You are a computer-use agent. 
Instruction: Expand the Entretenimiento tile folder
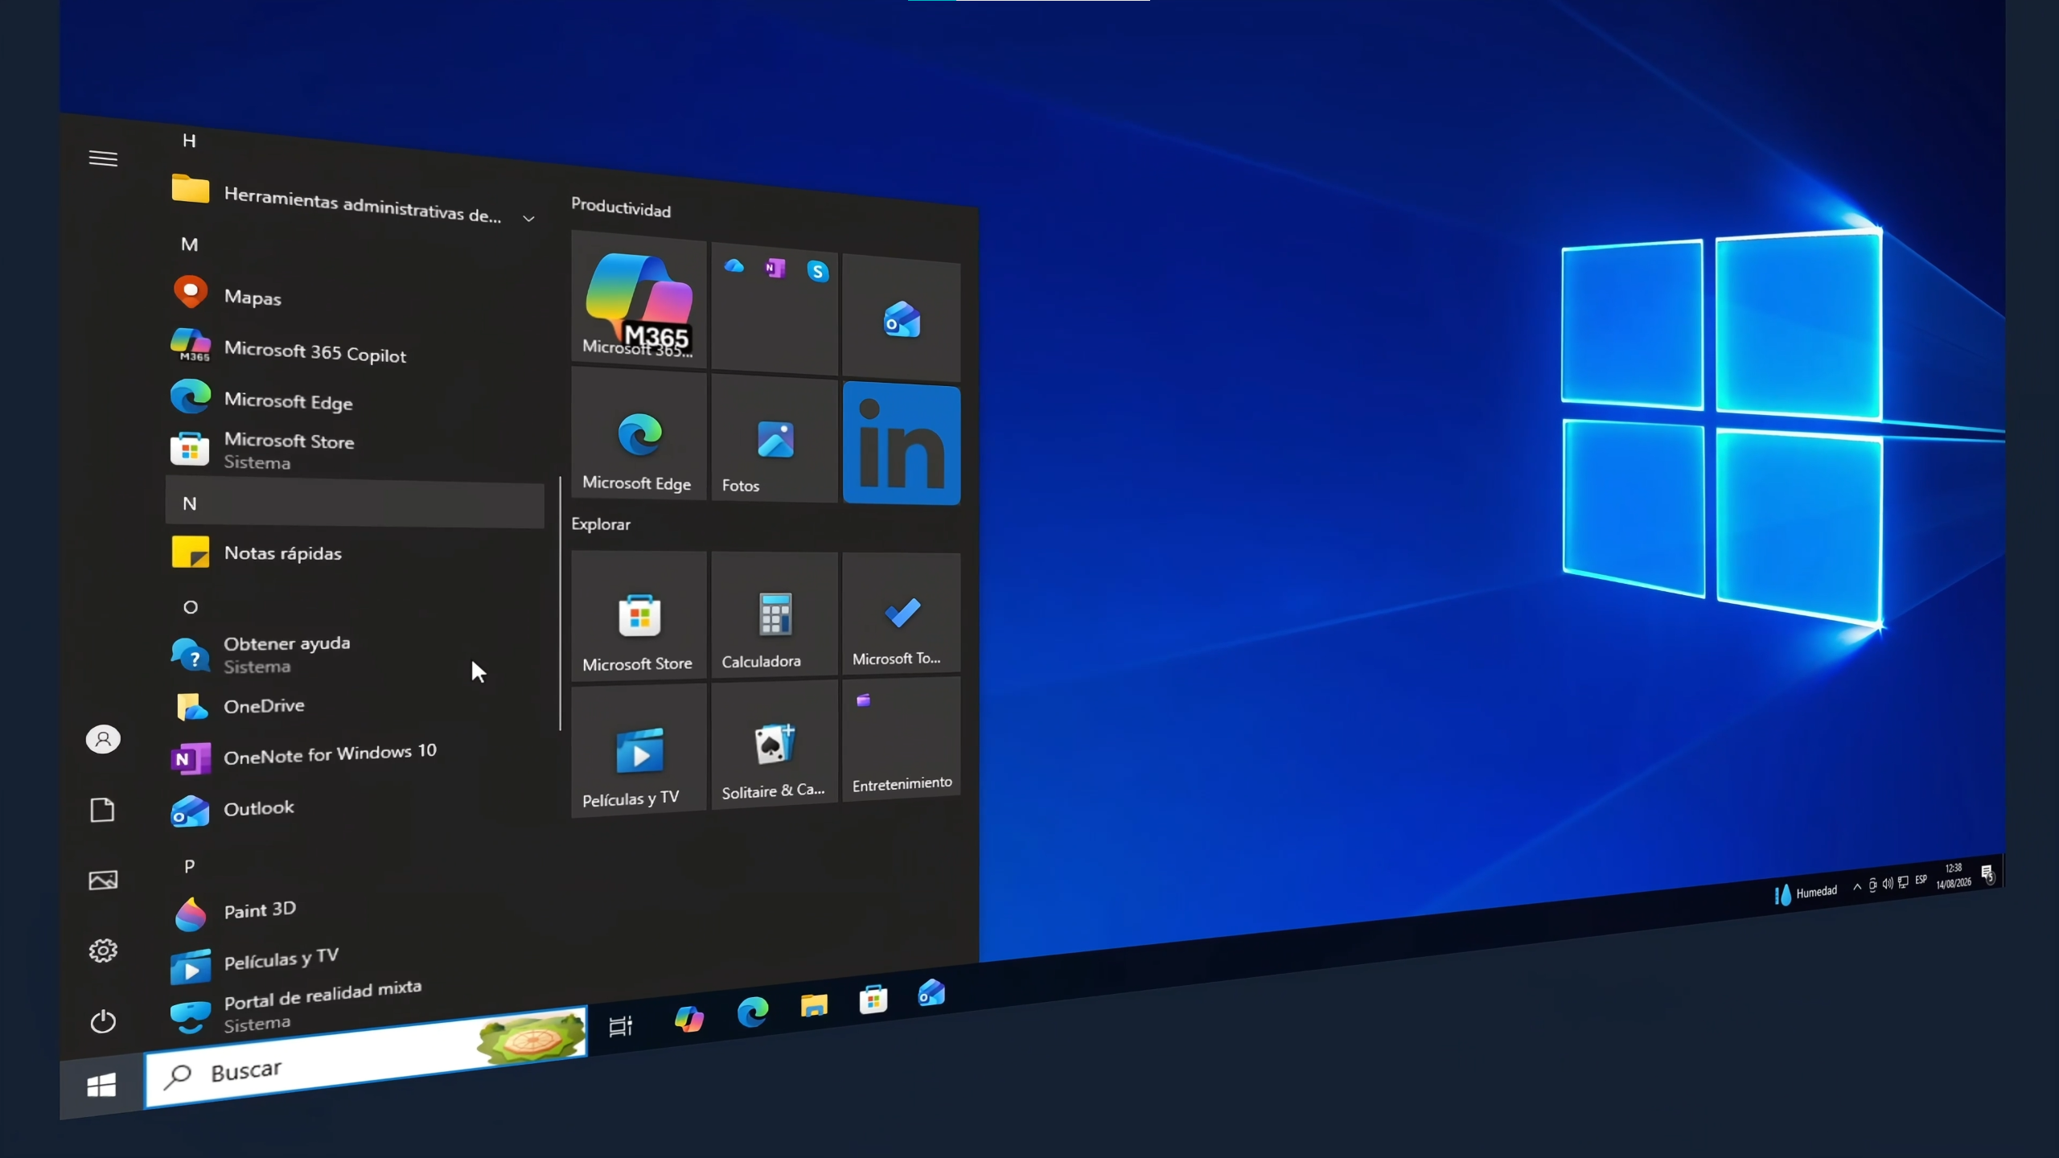[x=902, y=738]
